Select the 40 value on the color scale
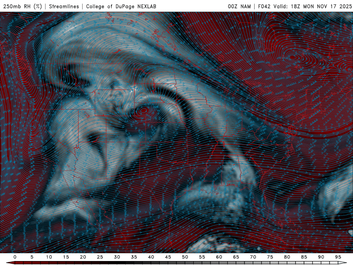The height and width of the screenshot is (265, 353). pos(151,257)
